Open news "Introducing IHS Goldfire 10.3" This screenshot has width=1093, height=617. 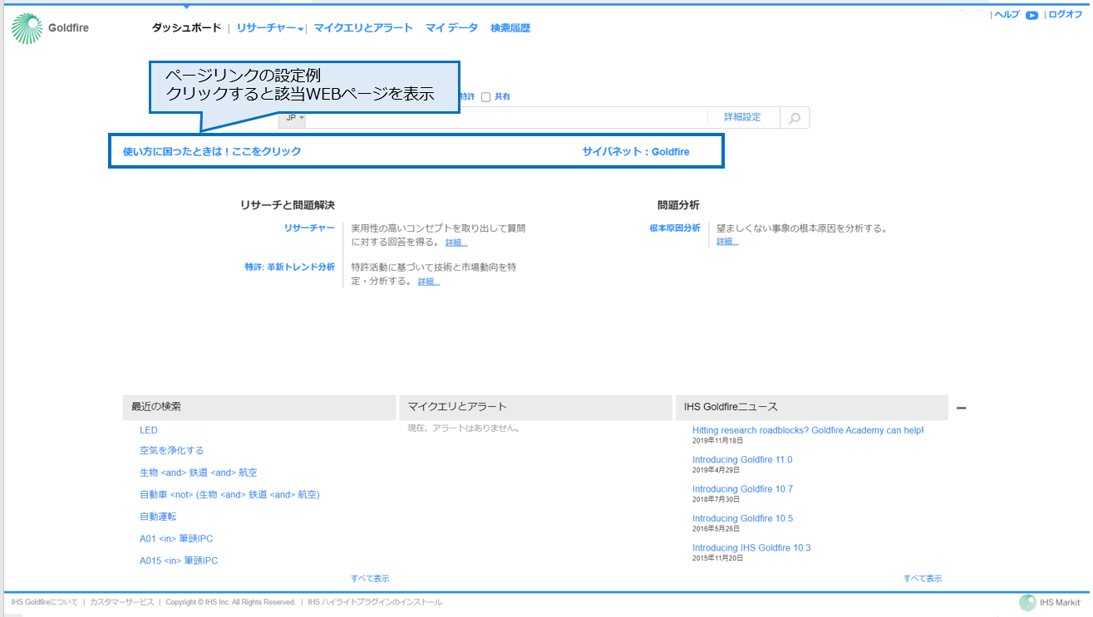pos(751,548)
